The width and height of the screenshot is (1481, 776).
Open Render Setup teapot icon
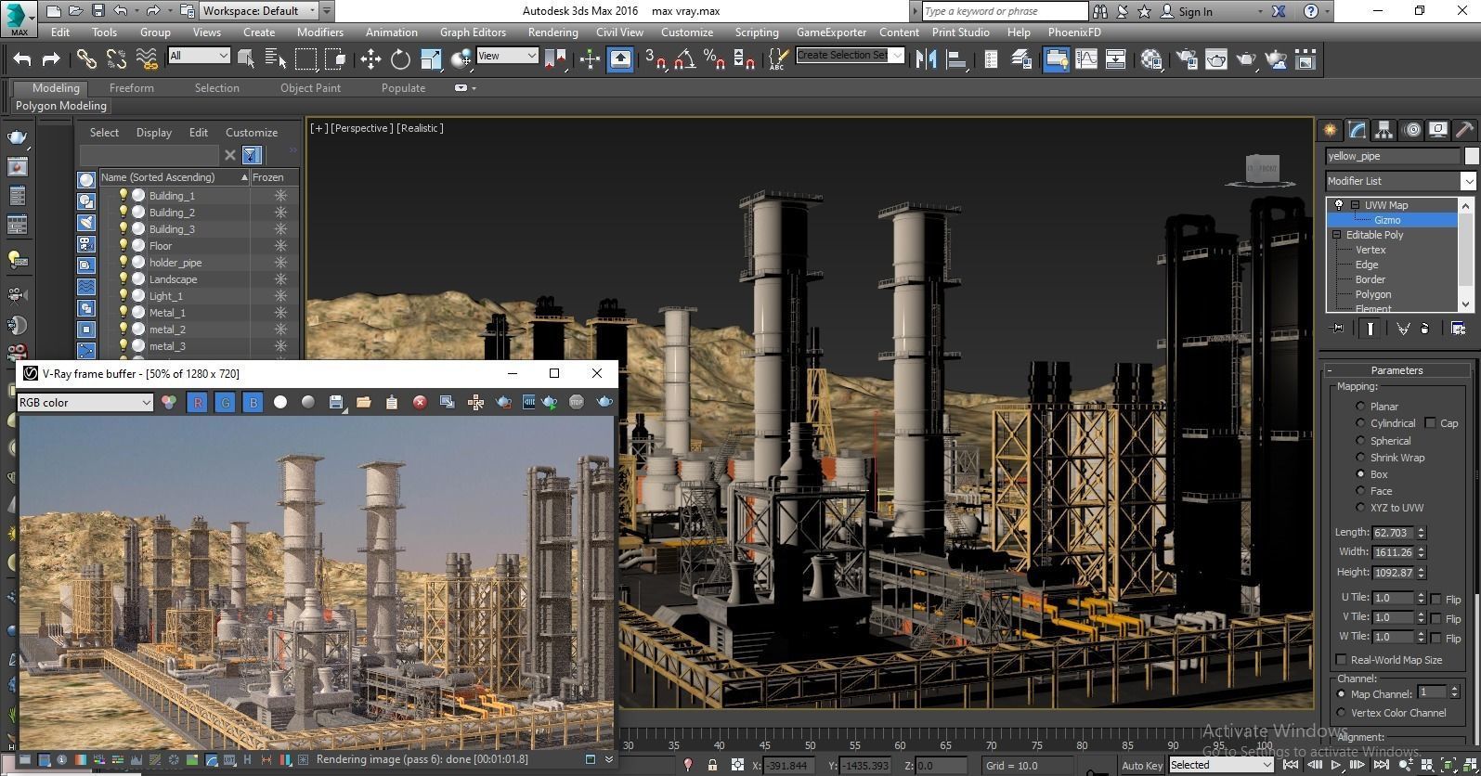coord(1187,59)
